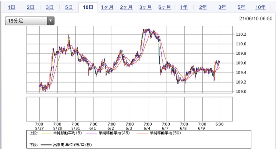Click the 110.0 price axis label

[x=241, y=44]
